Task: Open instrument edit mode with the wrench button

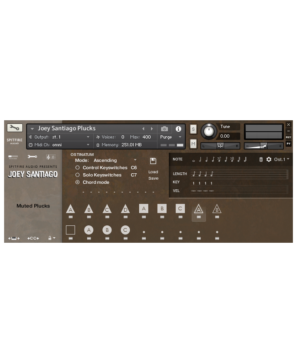Action: point(15,128)
